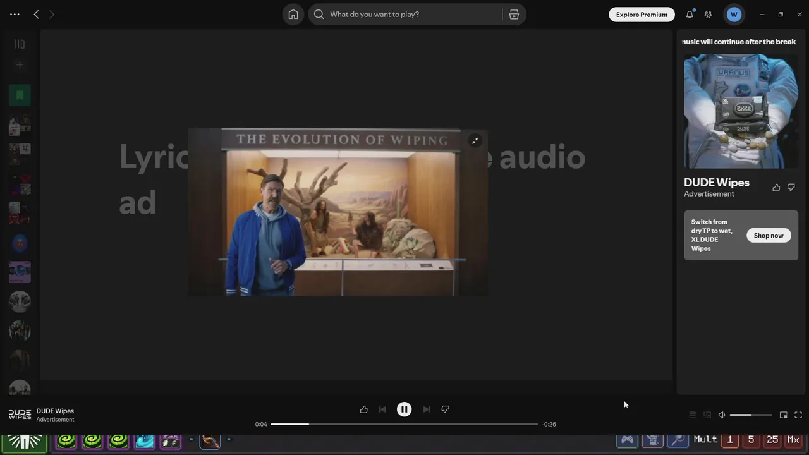The width and height of the screenshot is (809, 455).
Task: Set multiplier to 1 in game bar
Action: [730, 440]
